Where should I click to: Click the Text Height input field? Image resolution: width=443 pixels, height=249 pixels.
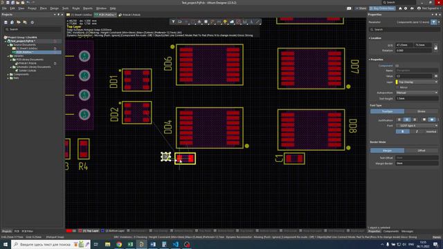coord(417,98)
